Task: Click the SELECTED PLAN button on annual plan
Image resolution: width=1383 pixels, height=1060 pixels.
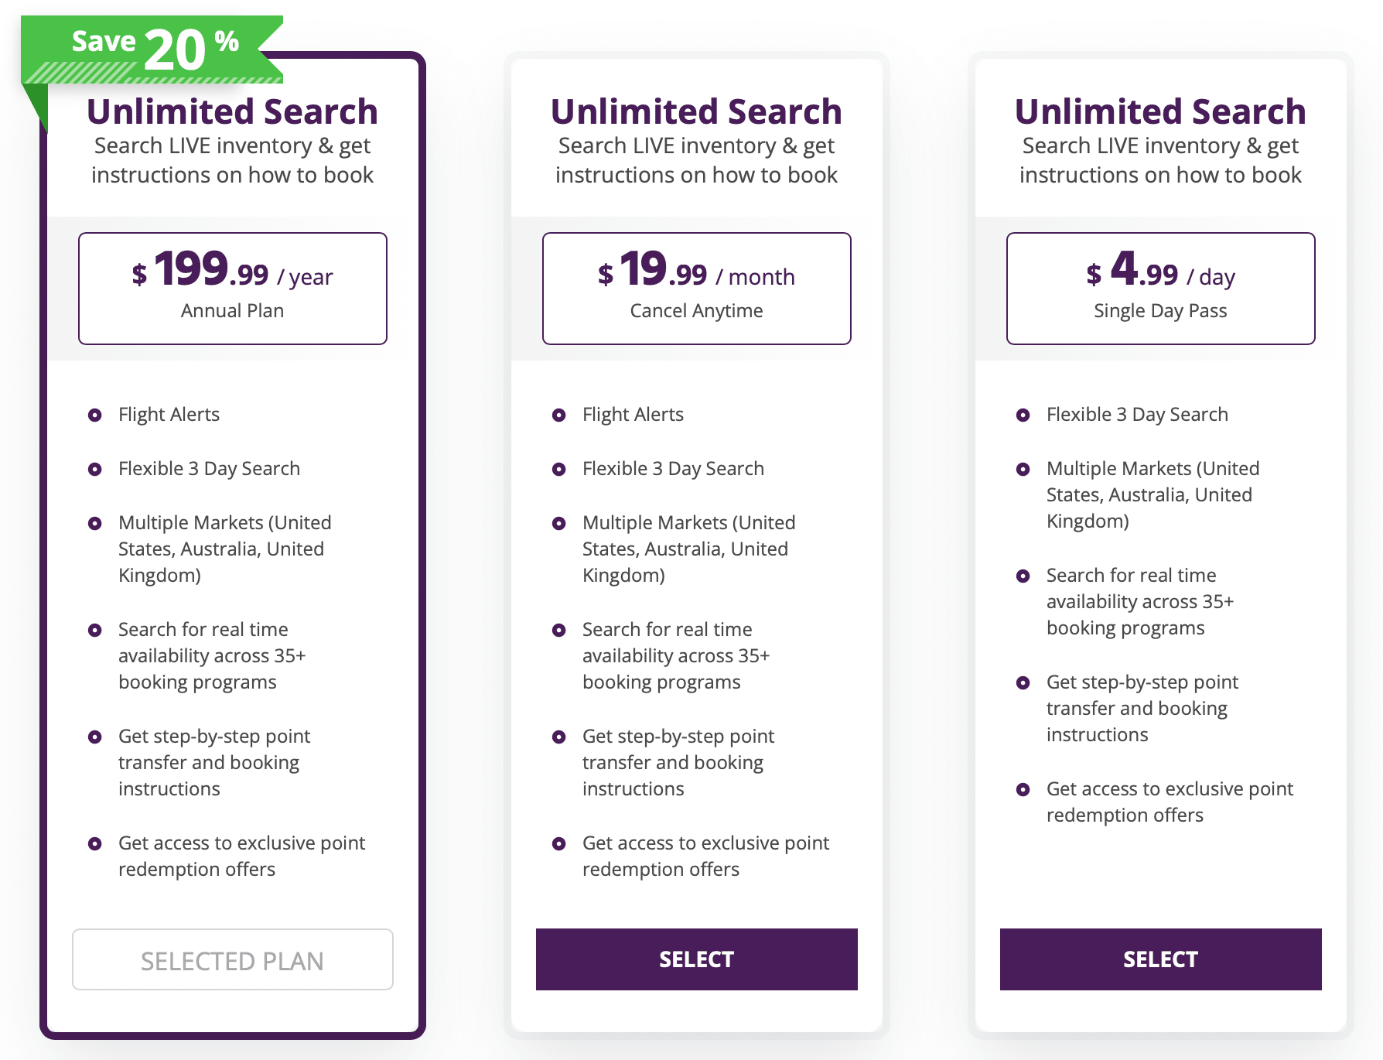Action: pos(233,960)
